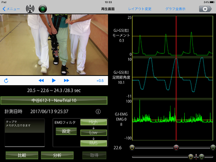Select the range end handle on timeline slider
This screenshot has height=162, width=216.
point(213,147)
